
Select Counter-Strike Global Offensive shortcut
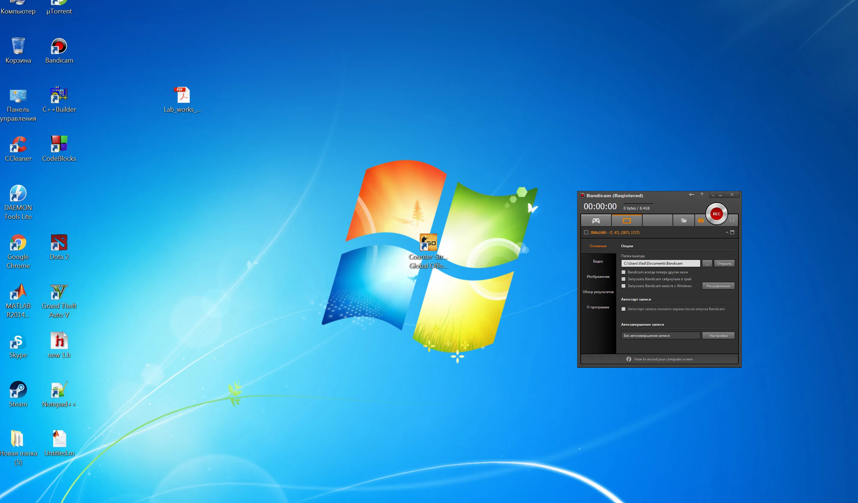pos(428,251)
